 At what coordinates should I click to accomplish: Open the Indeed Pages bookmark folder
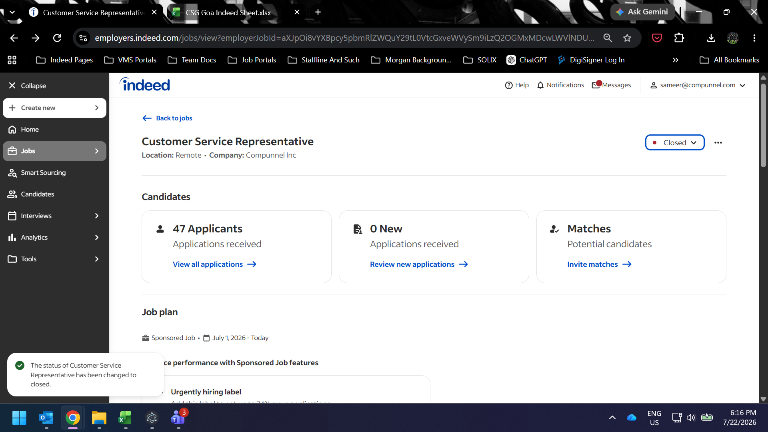[x=64, y=60]
